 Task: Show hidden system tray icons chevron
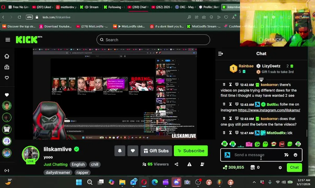coord(254,182)
